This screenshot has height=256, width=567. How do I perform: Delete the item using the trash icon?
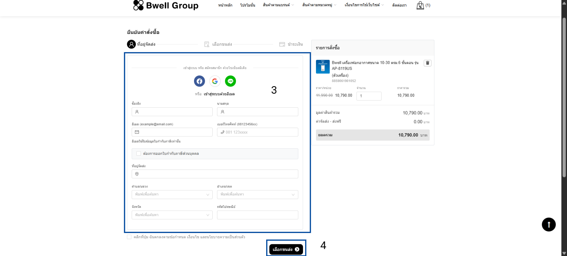tap(427, 63)
